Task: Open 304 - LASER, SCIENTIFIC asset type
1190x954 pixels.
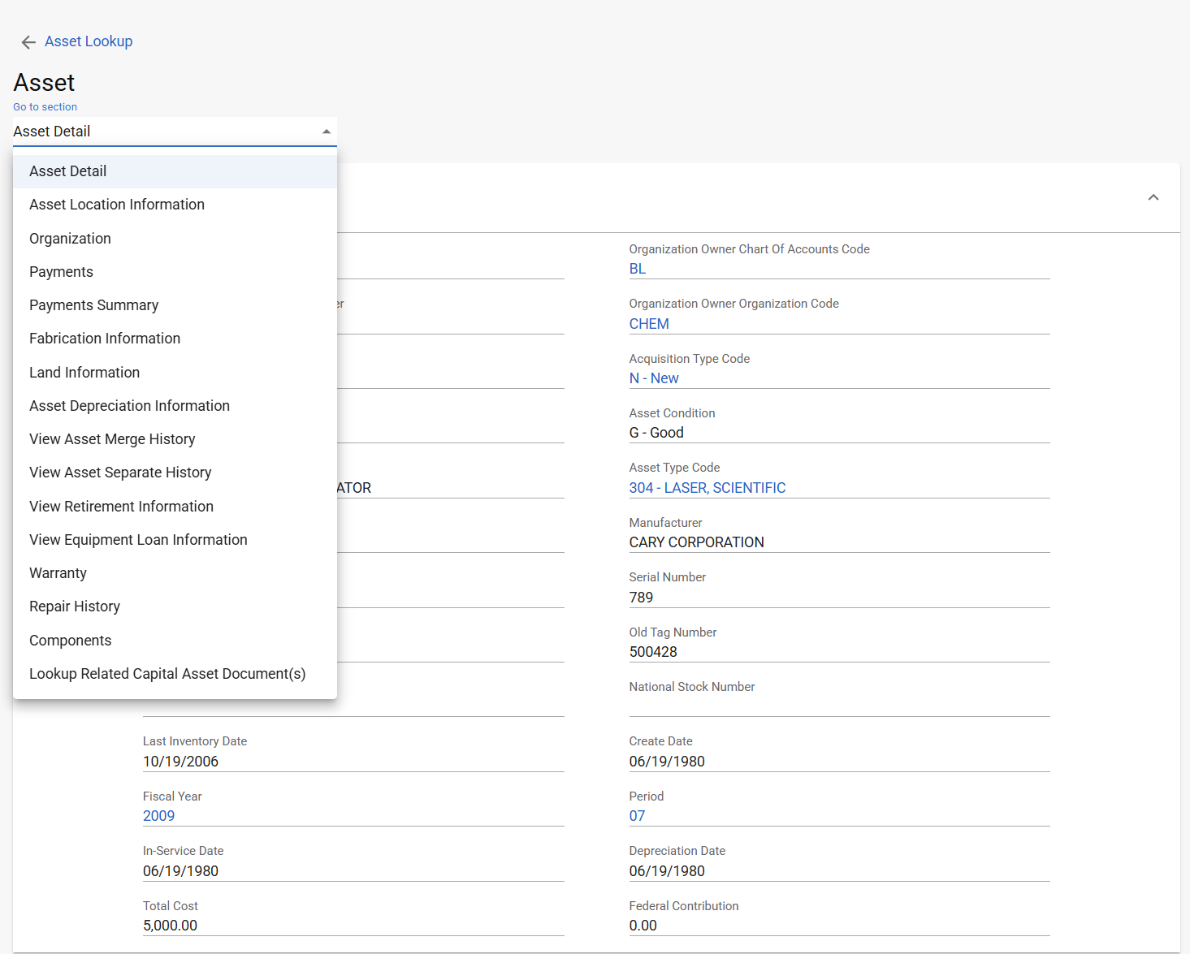Action: click(x=707, y=488)
